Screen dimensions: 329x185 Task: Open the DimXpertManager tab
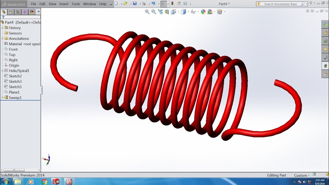pyautogui.click(x=25, y=12)
